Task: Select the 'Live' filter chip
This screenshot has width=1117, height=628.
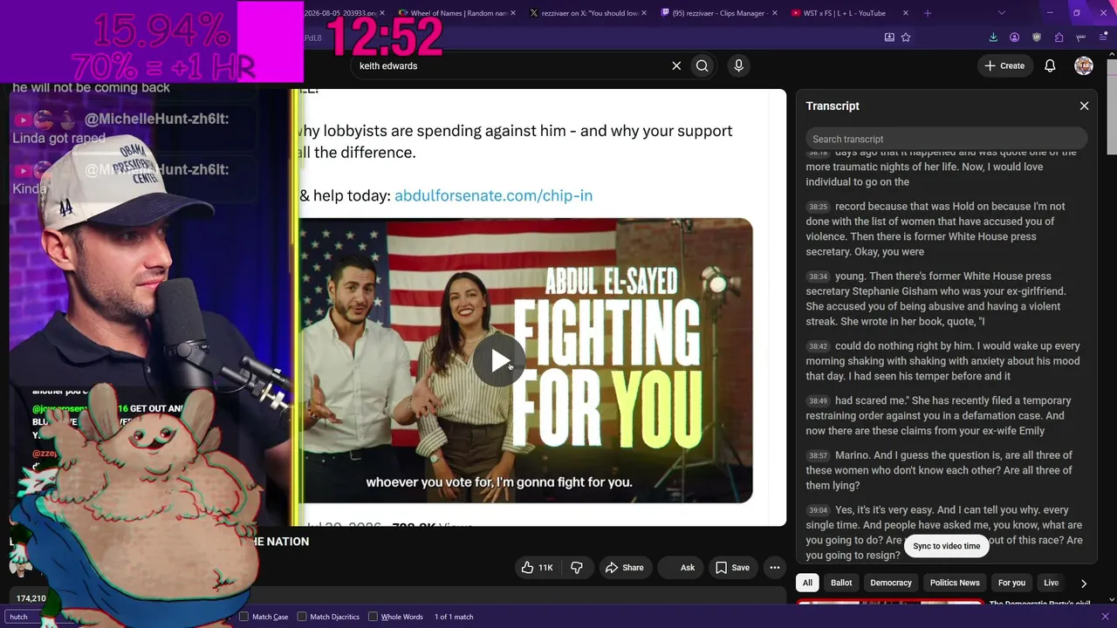Action: click(1051, 583)
